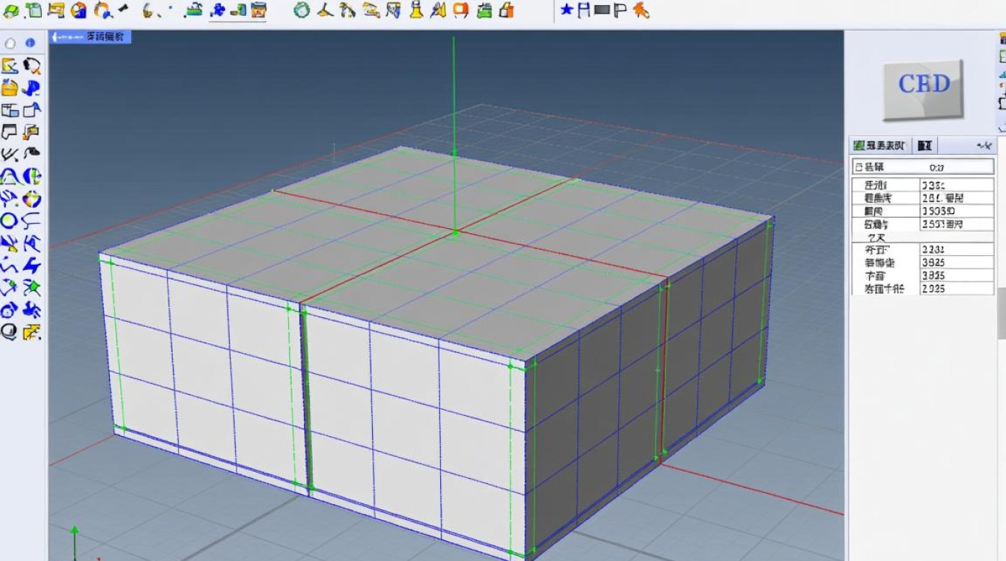Select the multicolored sphere tool icon
This screenshot has height=561, width=1006.
pyautogui.click(x=31, y=199)
